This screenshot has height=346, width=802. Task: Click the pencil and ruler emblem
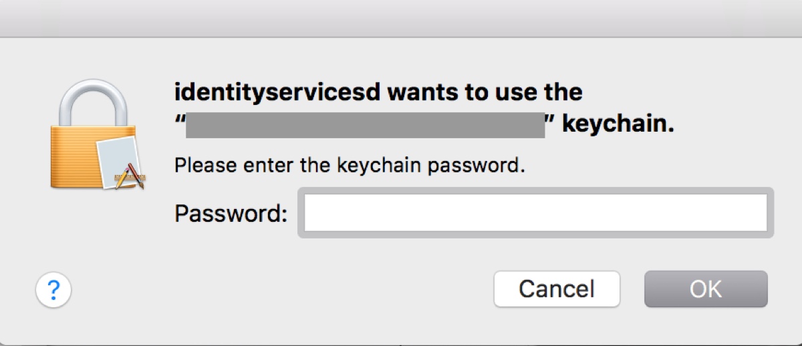[x=130, y=175]
